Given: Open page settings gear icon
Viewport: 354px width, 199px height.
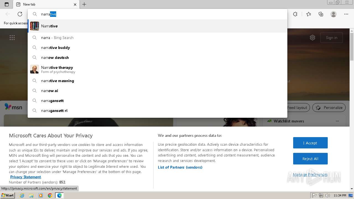Looking at the screenshot, I should tap(313, 38).
